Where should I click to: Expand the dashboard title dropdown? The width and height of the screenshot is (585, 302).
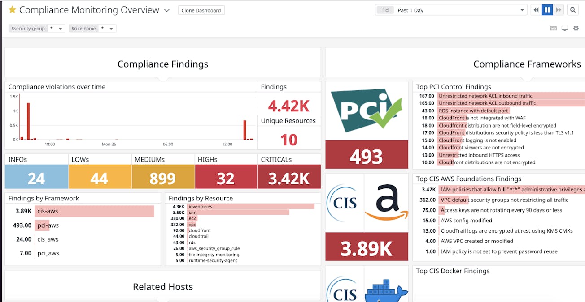166,10
